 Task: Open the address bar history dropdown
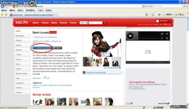click(x=143, y=6)
